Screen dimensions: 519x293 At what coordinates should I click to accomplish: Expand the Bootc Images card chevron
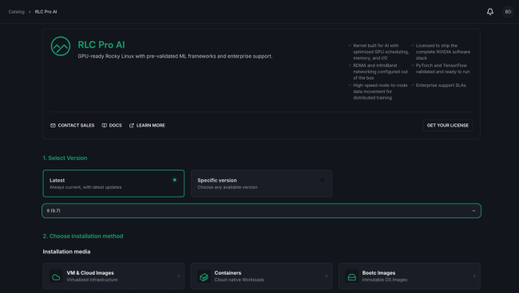coord(474,276)
